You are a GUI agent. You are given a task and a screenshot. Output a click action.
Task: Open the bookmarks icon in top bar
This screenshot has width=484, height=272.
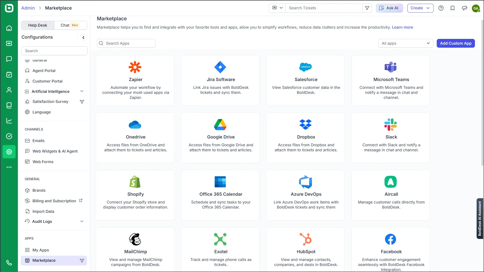[453, 8]
